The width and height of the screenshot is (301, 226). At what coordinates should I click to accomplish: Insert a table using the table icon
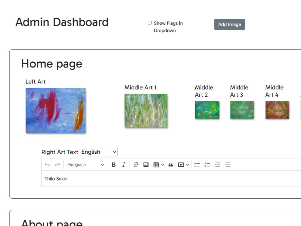156,165
